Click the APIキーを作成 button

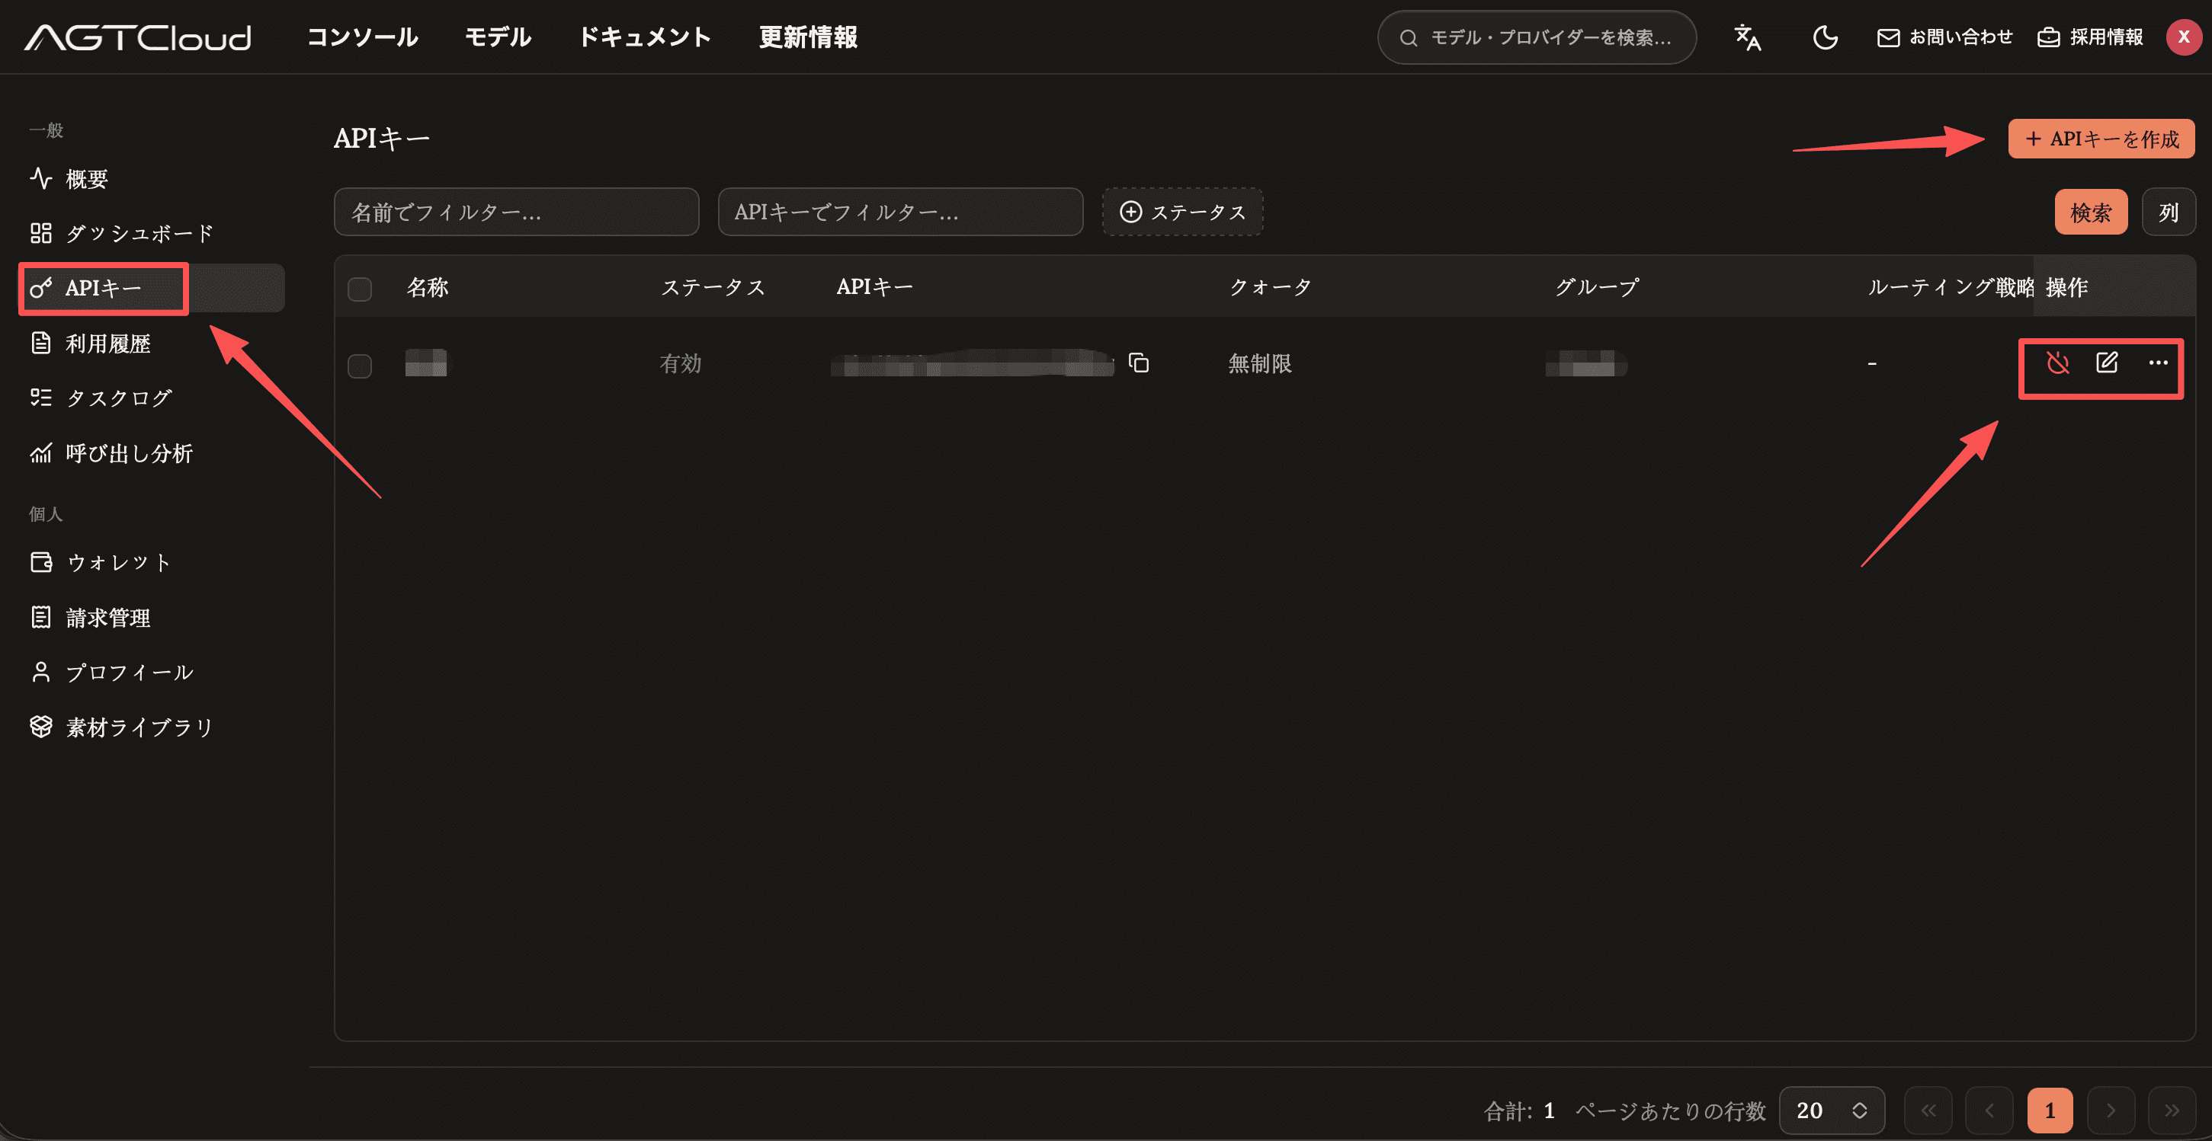click(2101, 139)
